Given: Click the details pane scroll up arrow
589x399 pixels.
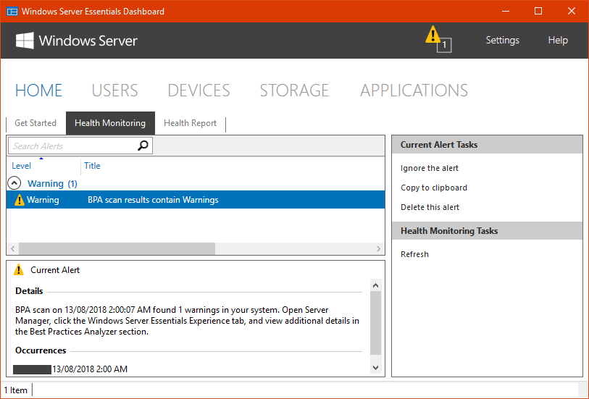Looking at the screenshot, I should click(375, 285).
